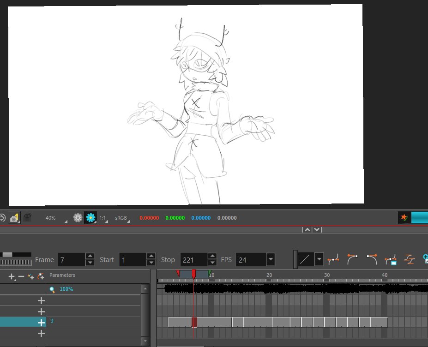Decrease the Start value with down arrow
This screenshot has width=428, height=347.
tap(151, 263)
